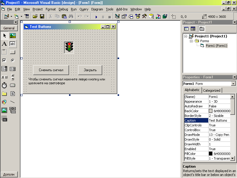237x178 pixels.
Task: Select the CheckBox control tool
Action: click(4, 61)
